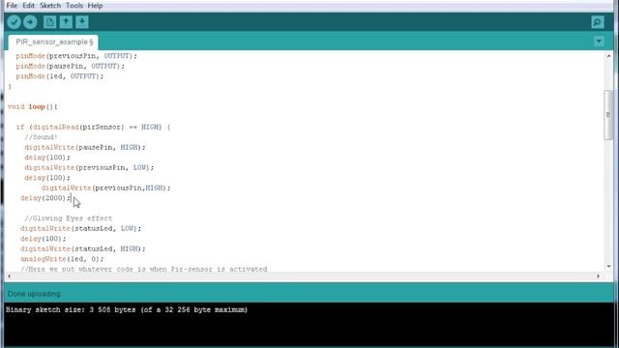The image size is (619, 348).
Task: Click the 'digitalWrite(previousPin,HIGH);' line
Action: [x=105, y=188]
